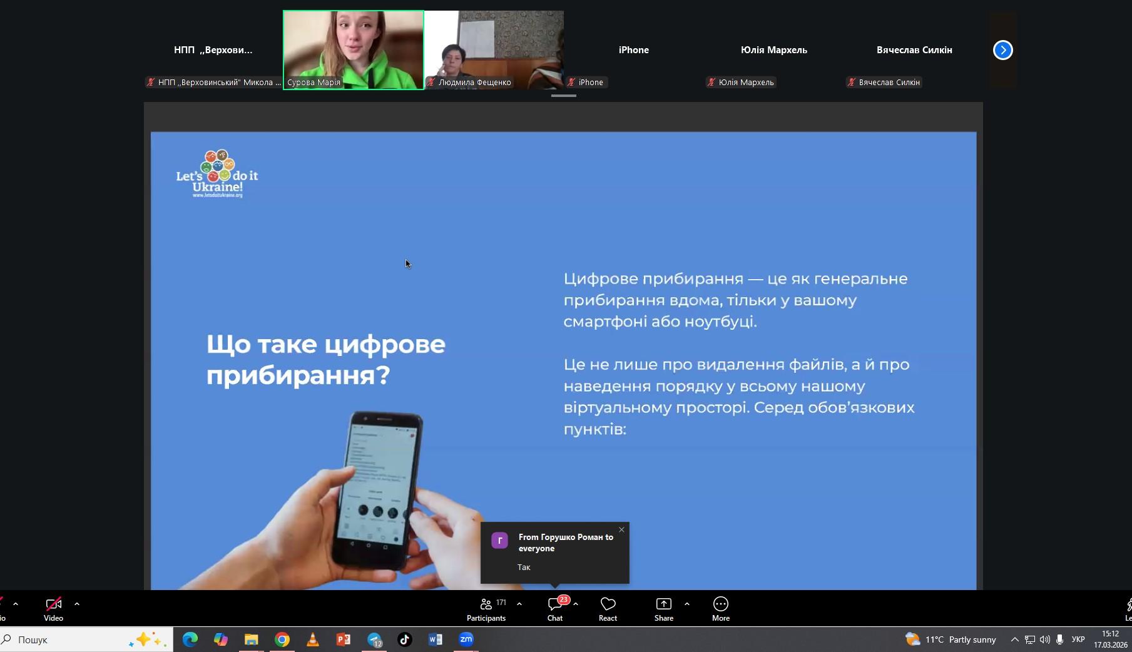1132x652 pixels.
Task: Open the Chat panel
Action: (x=554, y=609)
